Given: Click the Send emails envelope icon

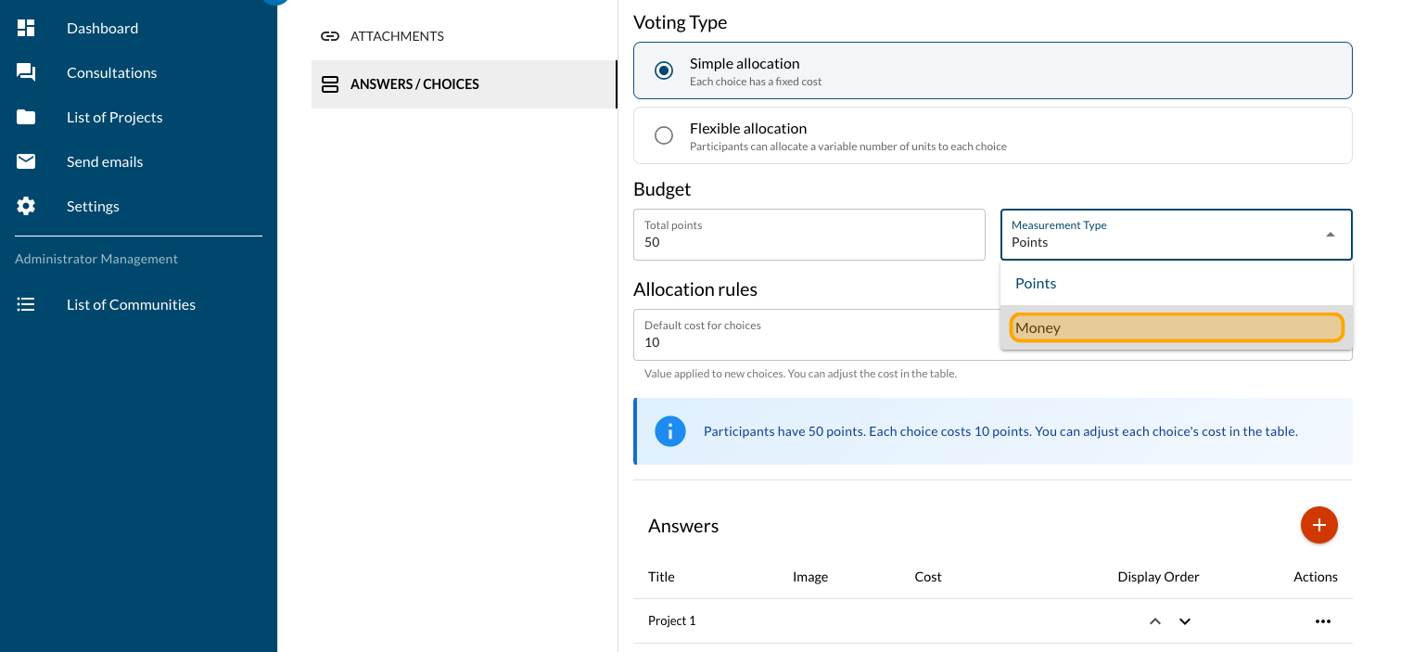Looking at the screenshot, I should pos(26,161).
